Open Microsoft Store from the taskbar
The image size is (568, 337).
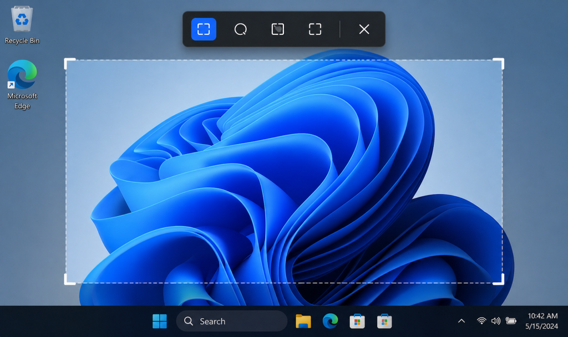tap(357, 321)
